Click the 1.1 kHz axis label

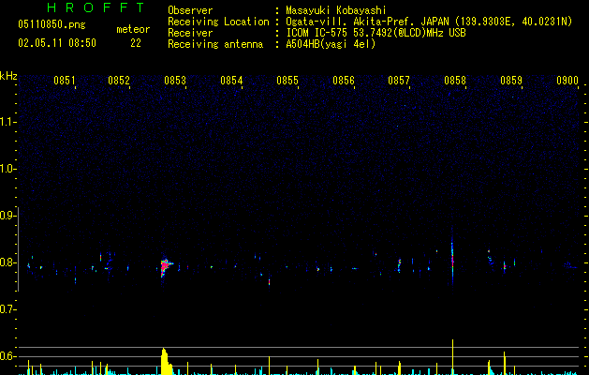pos(7,122)
